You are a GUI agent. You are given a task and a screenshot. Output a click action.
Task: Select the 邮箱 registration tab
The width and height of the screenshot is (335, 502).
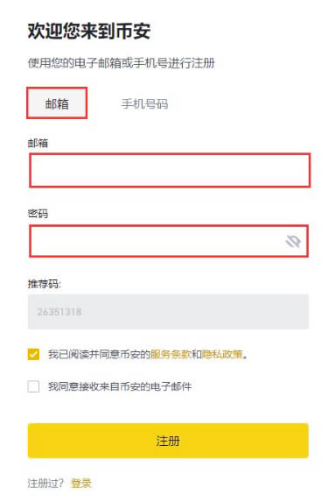pyautogui.click(x=57, y=103)
